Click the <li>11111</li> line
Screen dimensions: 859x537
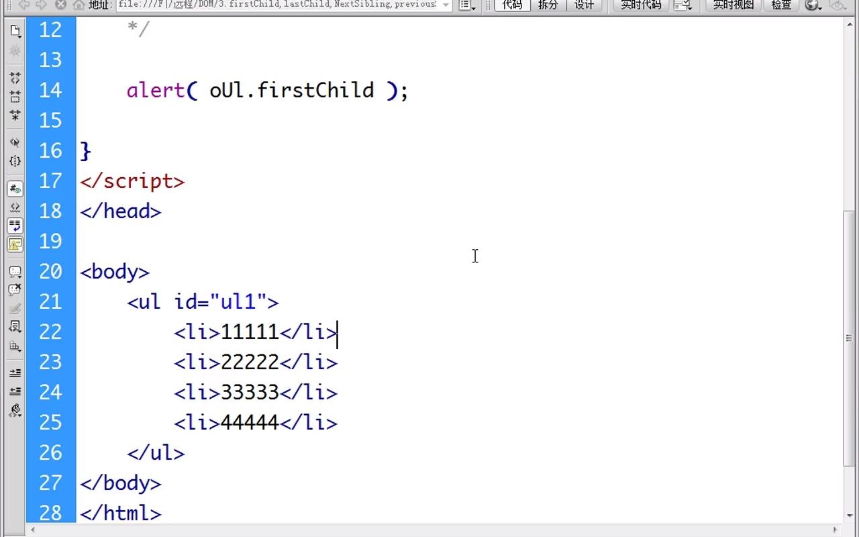click(x=255, y=332)
